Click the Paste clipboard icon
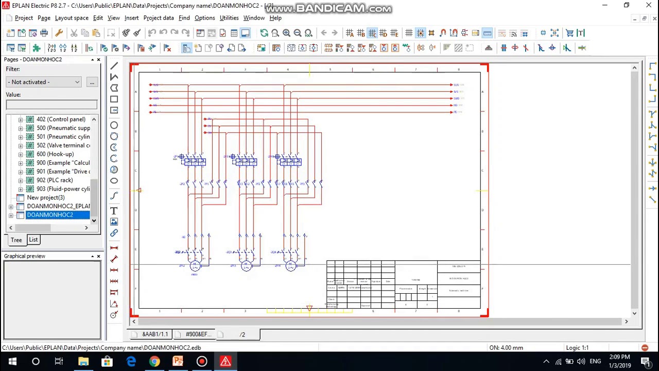The image size is (659, 371). click(96, 33)
